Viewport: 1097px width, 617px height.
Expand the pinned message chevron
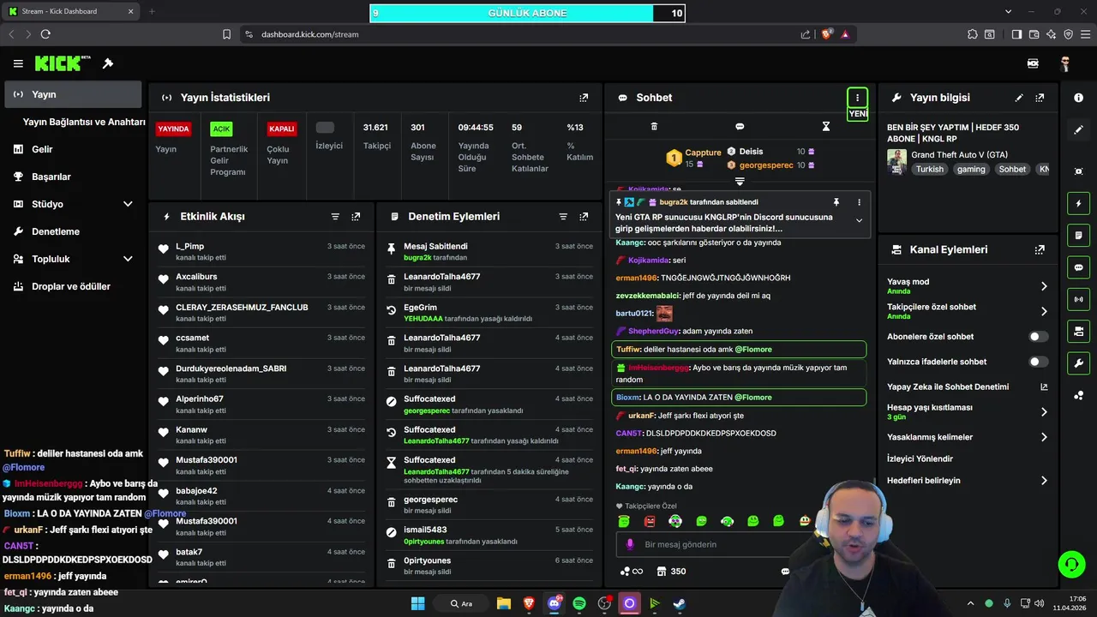point(859,220)
